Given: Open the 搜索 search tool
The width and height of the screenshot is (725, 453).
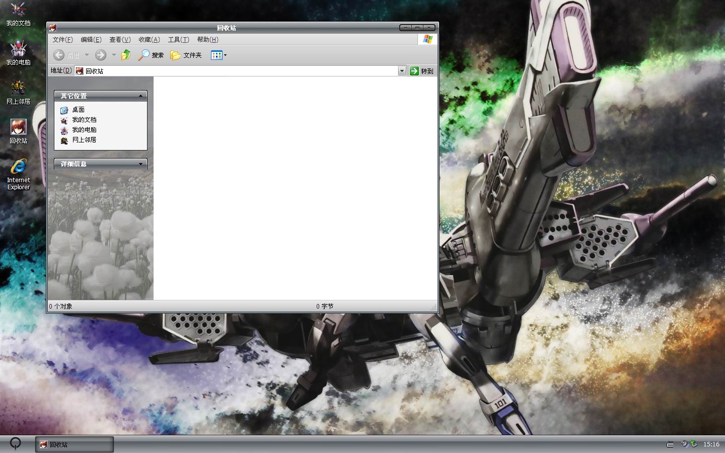Looking at the screenshot, I should [151, 55].
